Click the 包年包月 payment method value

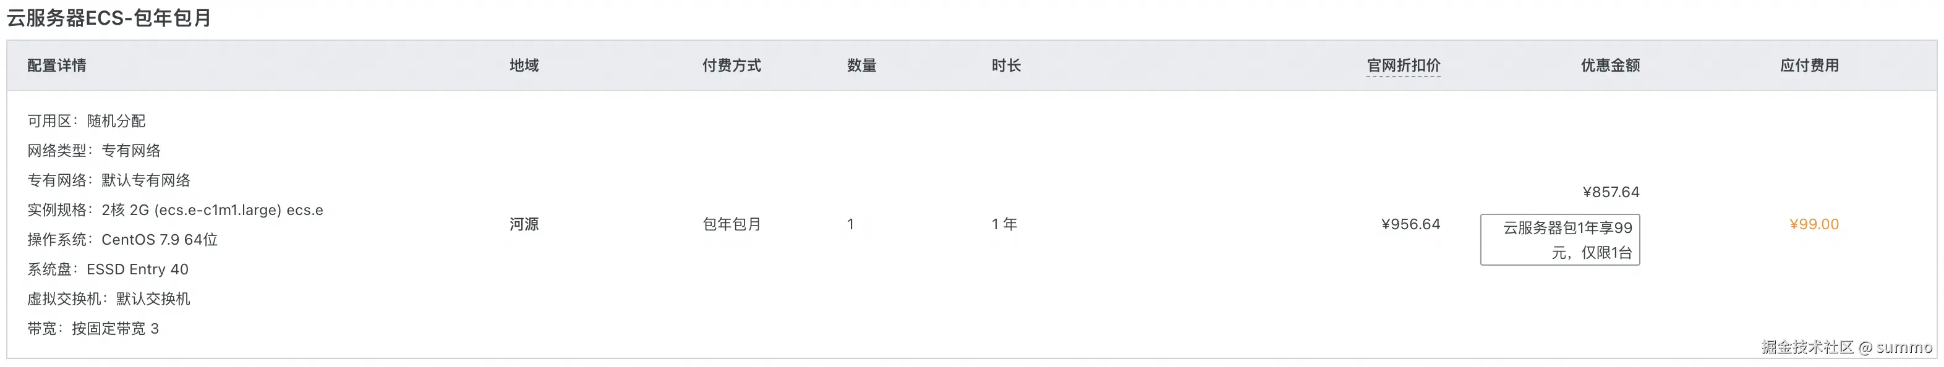coord(731,224)
